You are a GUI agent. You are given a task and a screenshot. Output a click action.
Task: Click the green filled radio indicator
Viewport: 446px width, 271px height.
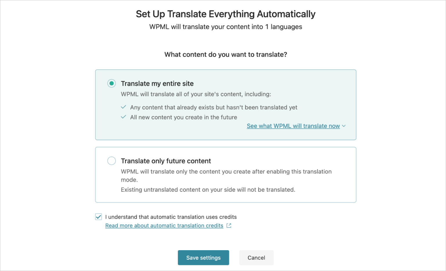click(x=111, y=83)
